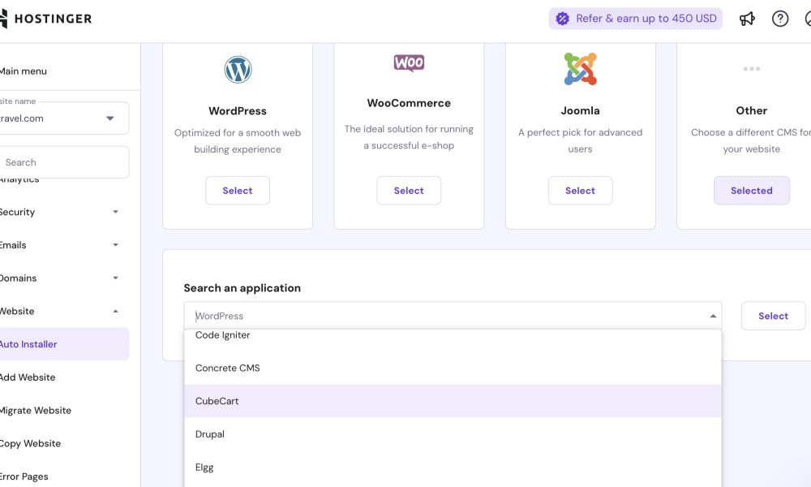Open Migrate Website in sidebar

coord(36,411)
